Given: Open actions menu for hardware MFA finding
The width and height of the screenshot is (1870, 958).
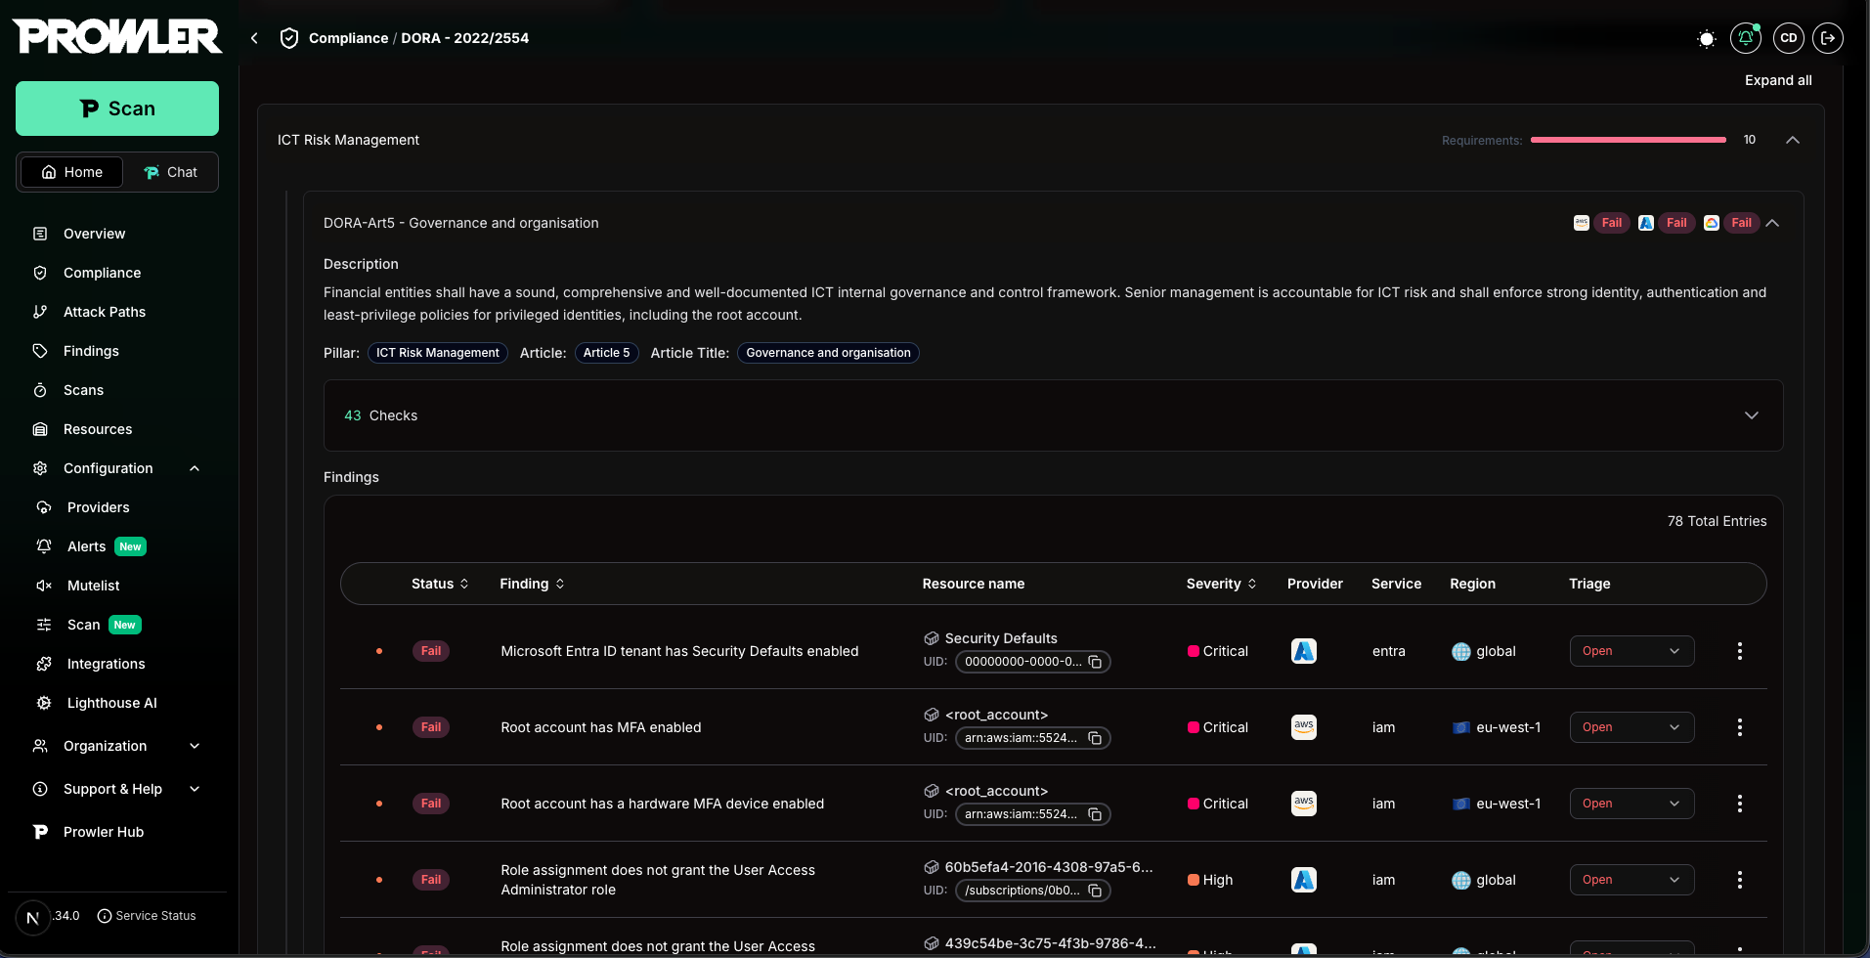Looking at the screenshot, I should [1739, 804].
